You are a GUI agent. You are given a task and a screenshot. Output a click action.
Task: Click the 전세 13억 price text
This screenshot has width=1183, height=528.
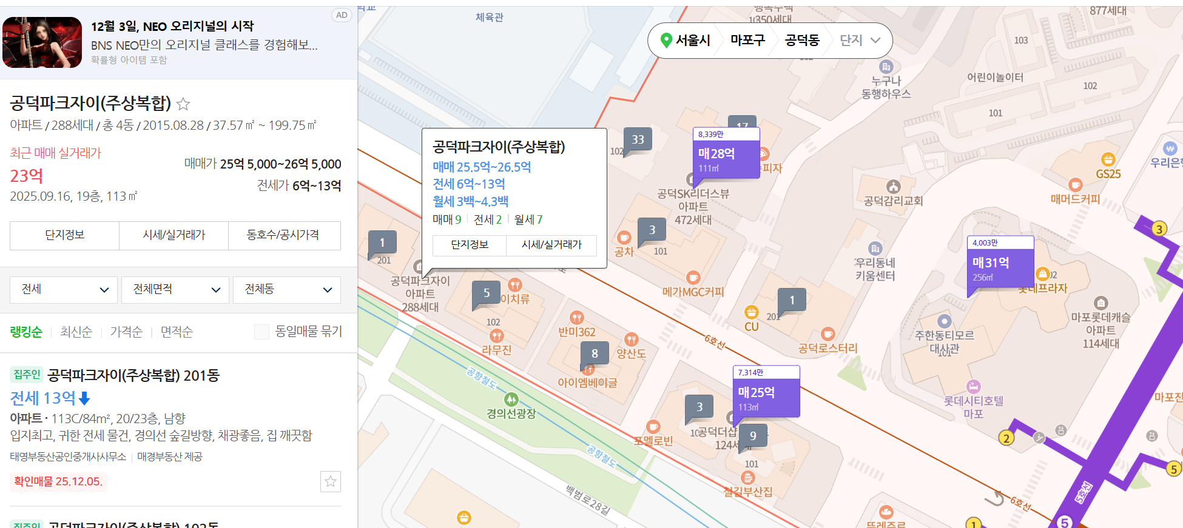(x=43, y=398)
